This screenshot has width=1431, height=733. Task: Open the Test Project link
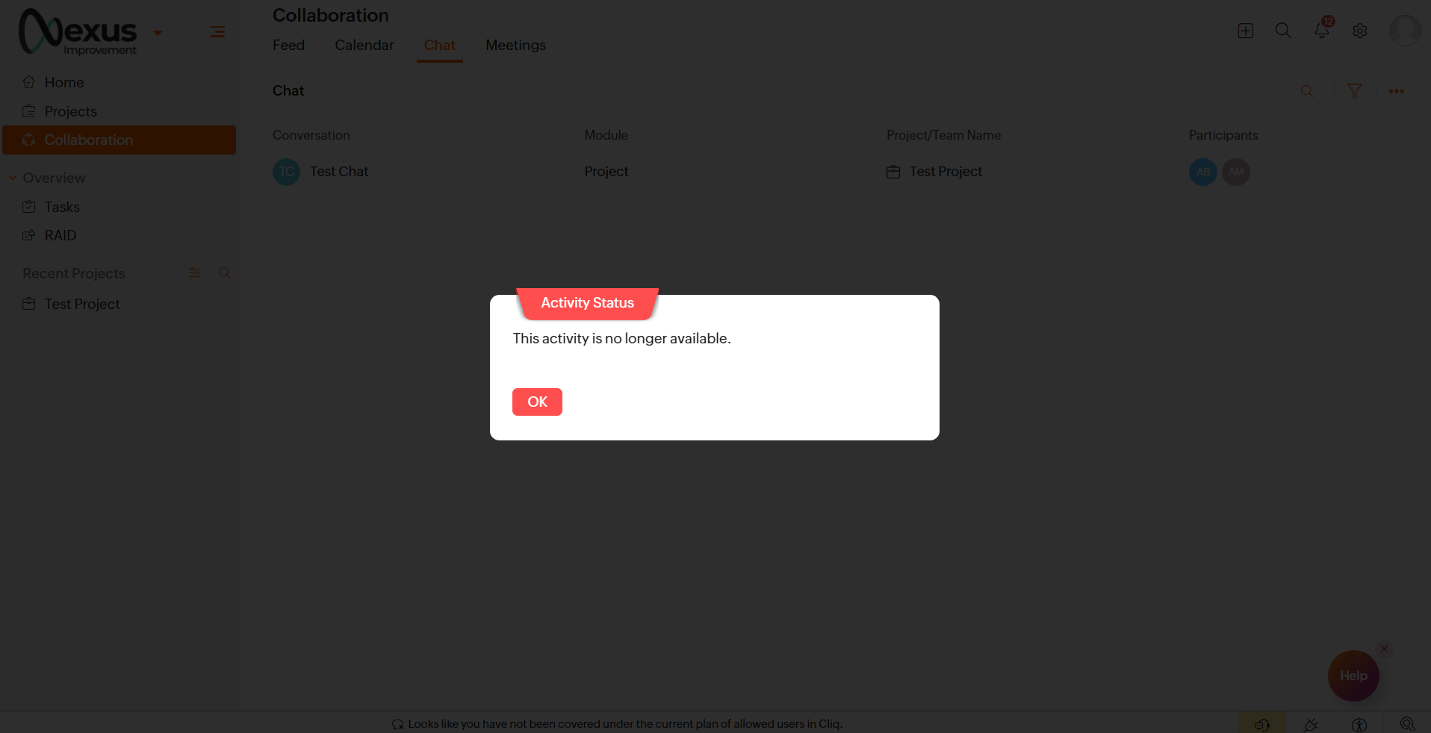pyautogui.click(x=946, y=172)
